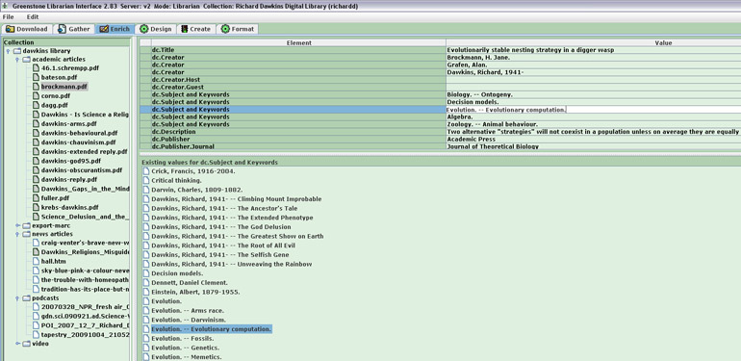Click the dawkins library root folder icon
Image resolution: width=741 pixels, height=361 pixels.
pyautogui.click(x=17, y=51)
